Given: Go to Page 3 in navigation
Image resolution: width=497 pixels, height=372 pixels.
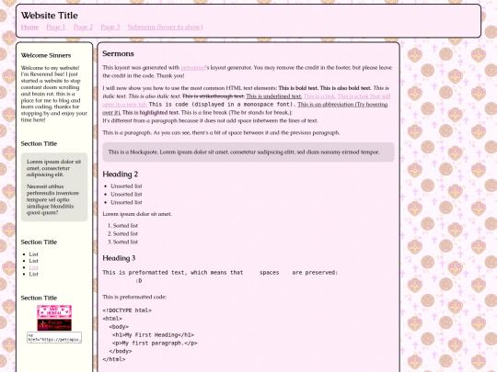Looking at the screenshot, I should tap(110, 28).
